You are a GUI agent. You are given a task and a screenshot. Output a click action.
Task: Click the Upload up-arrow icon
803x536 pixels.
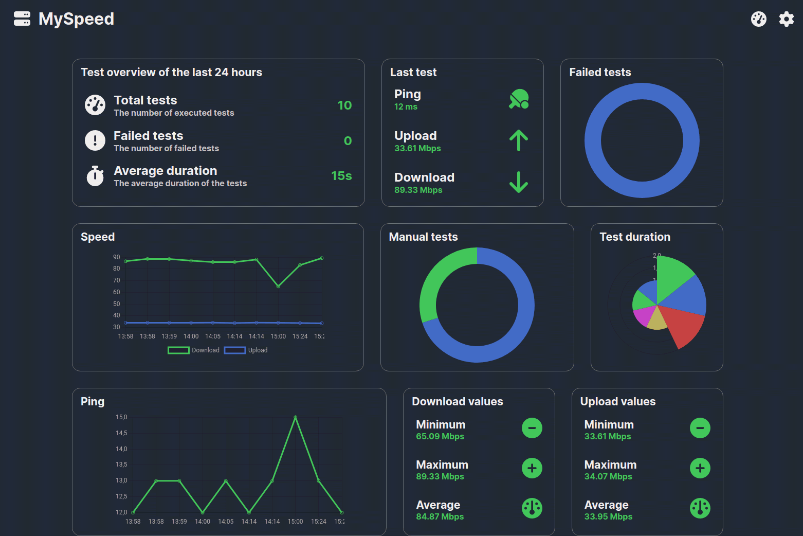point(519,140)
